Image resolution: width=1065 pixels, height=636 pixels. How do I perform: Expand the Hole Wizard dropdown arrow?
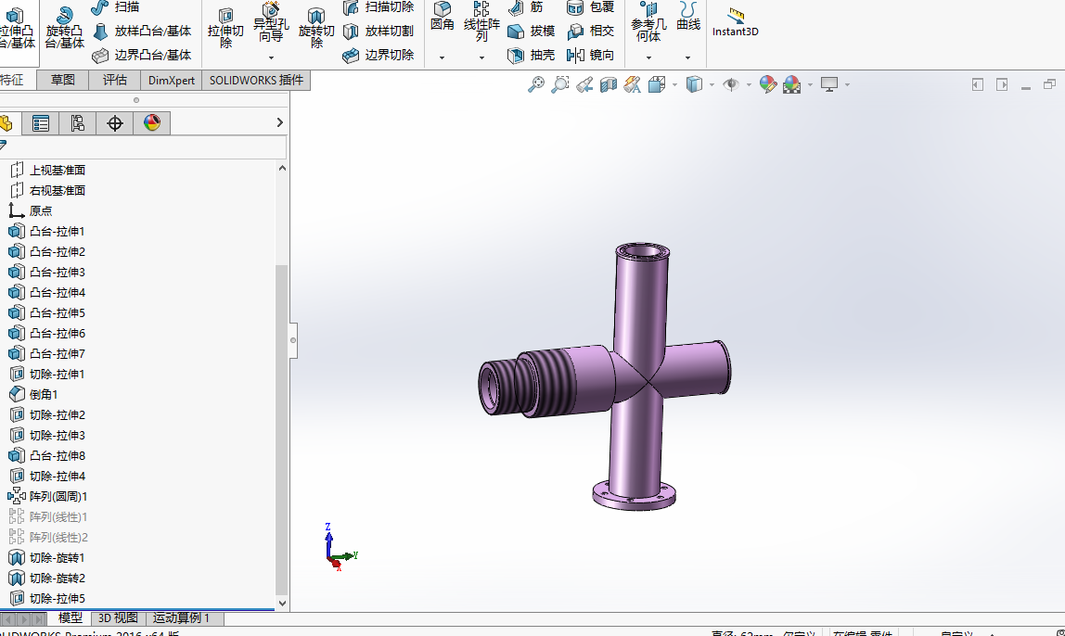(x=271, y=57)
